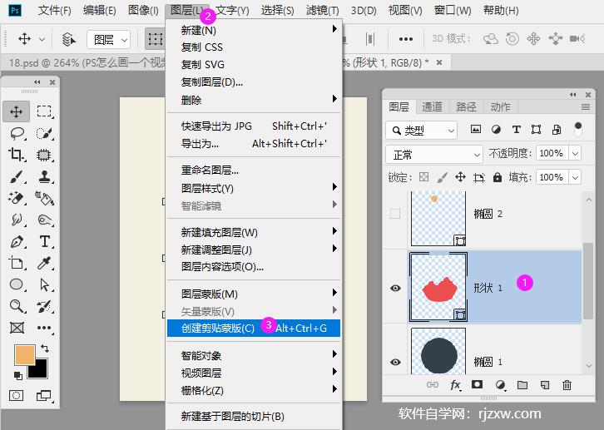The width and height of the screenshot is (604, 430).
Task: Create a new layer
Action: 545,384
